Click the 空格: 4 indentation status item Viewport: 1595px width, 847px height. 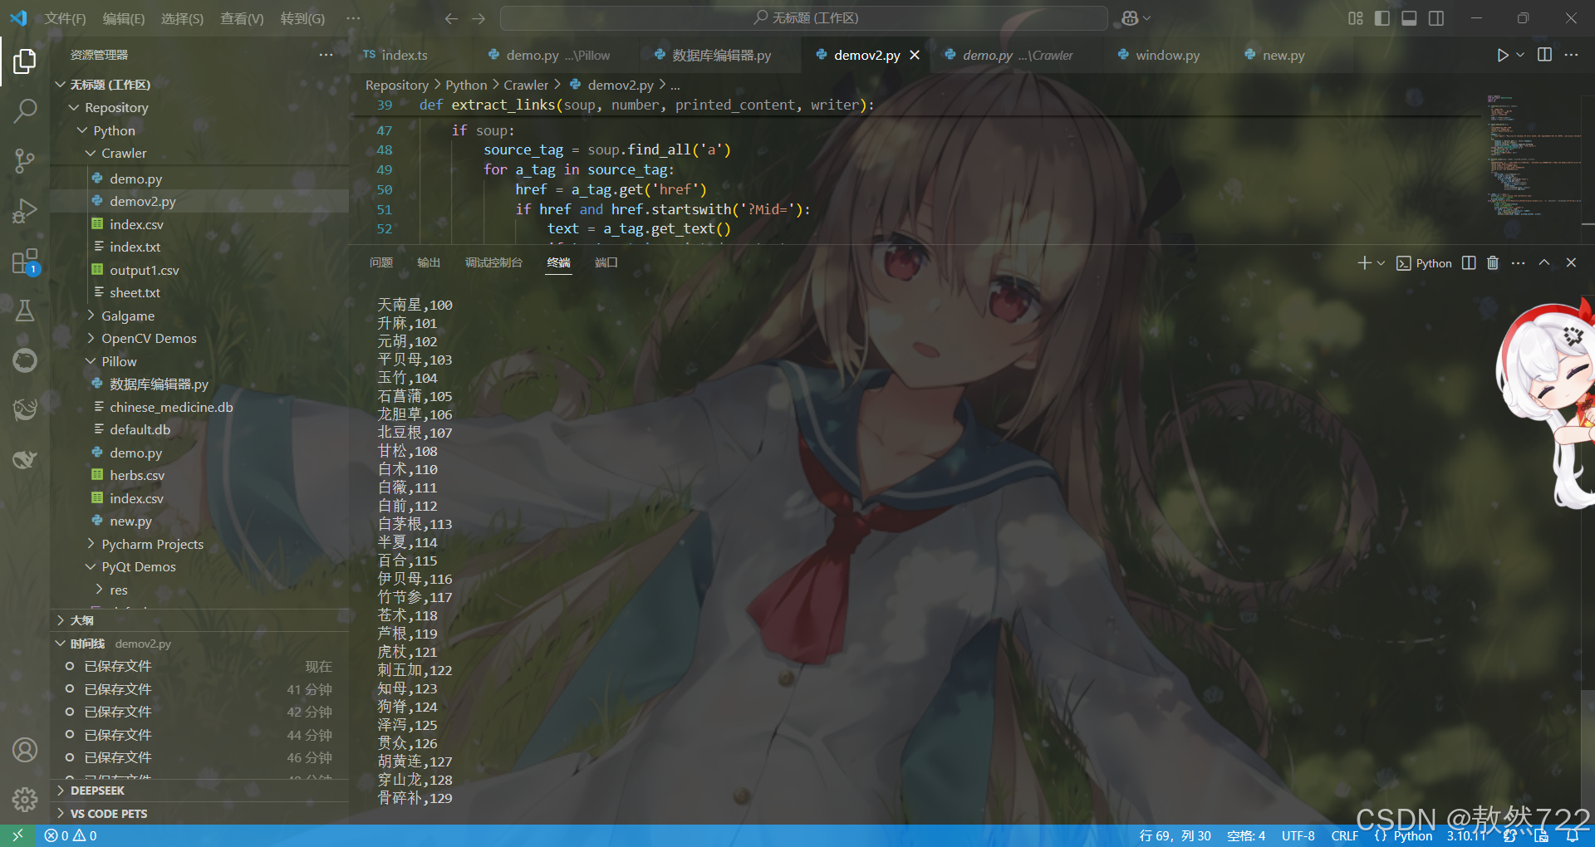click(1246, 835)
